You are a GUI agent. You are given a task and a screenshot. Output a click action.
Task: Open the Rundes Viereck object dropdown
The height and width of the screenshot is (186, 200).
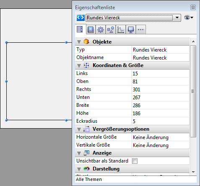pyautogui.click(x=133, y=18)
